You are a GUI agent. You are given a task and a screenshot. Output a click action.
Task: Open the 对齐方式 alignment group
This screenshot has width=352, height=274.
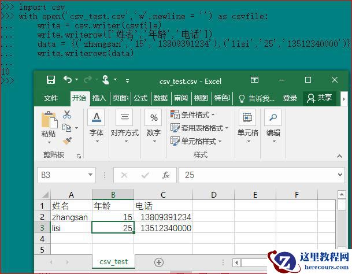(125, 127)
